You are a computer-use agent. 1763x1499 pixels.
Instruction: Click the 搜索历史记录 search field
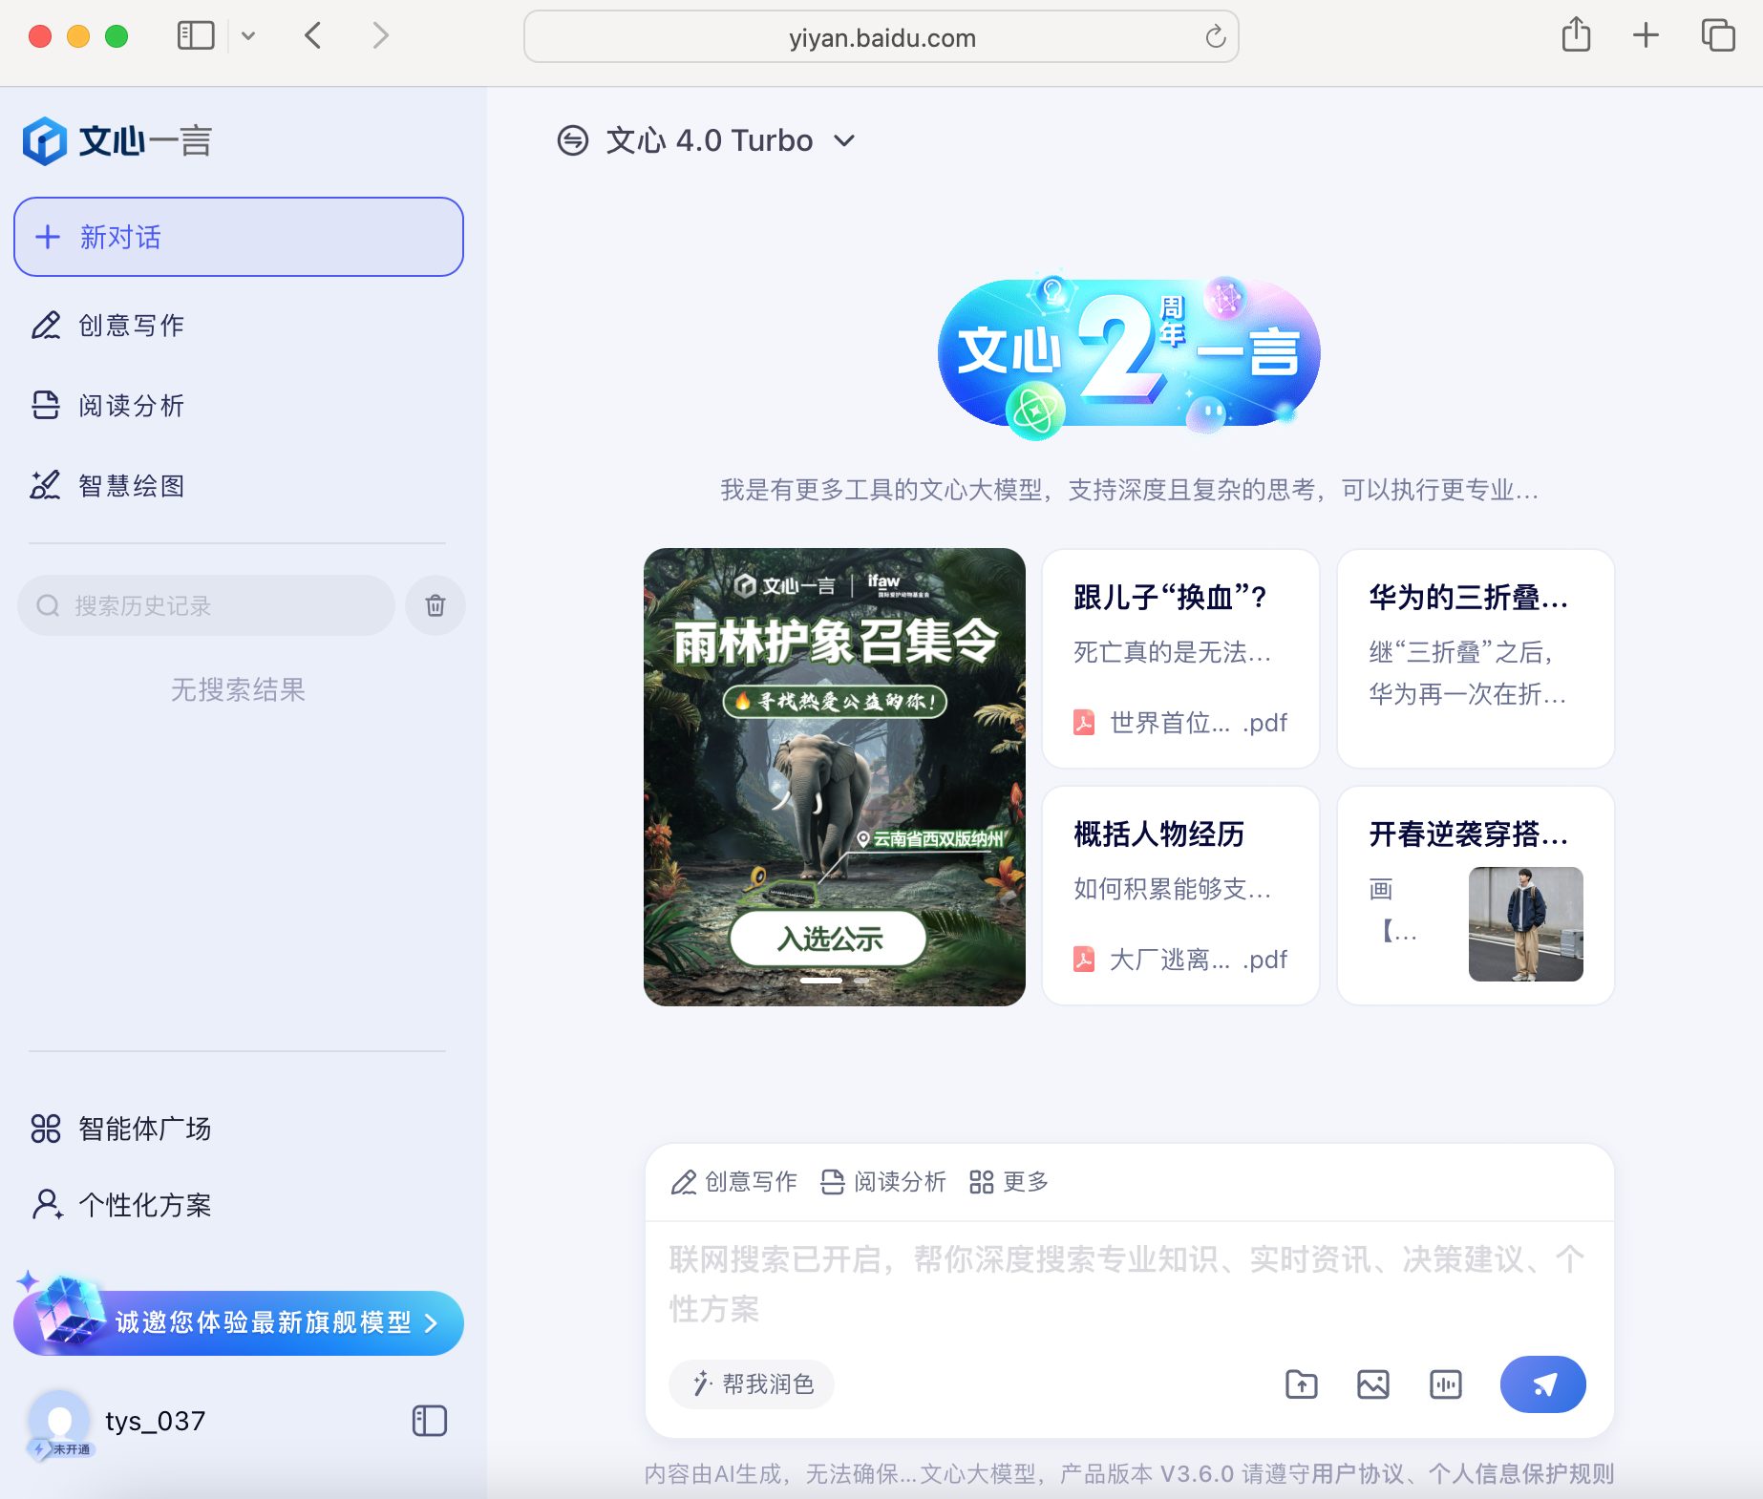coord(206,605)
